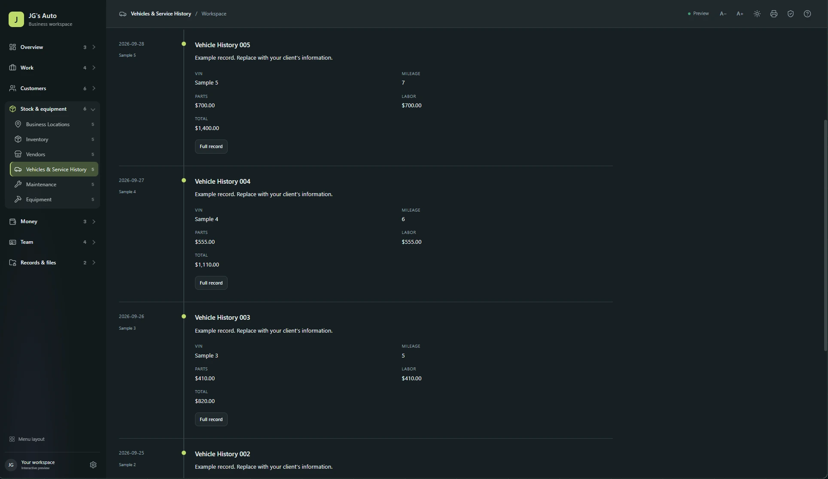Open workspace settings gear icon
The width and height of the screenshot is (828, 479).
(93, 465)
